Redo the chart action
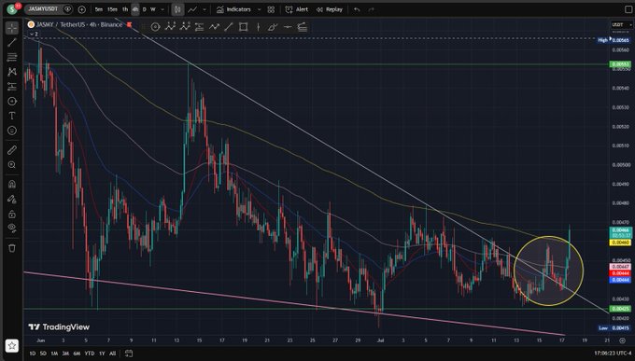The height and width of the screenshot is (361, 635). coord(371,9)
